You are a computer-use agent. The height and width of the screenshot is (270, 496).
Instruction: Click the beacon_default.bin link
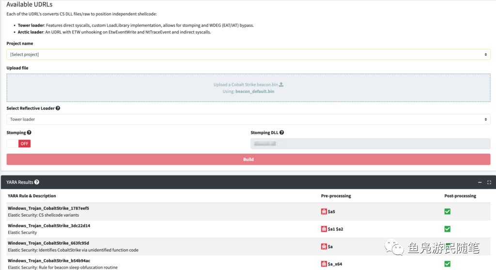click(255, 92)
